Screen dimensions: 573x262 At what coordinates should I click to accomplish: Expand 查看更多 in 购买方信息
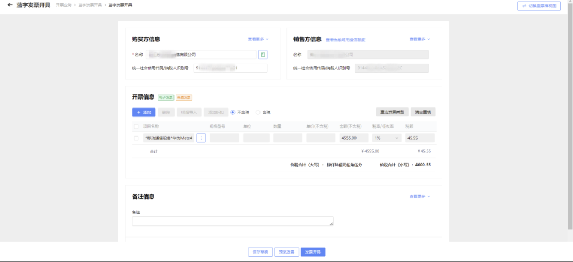coord(258,39)
